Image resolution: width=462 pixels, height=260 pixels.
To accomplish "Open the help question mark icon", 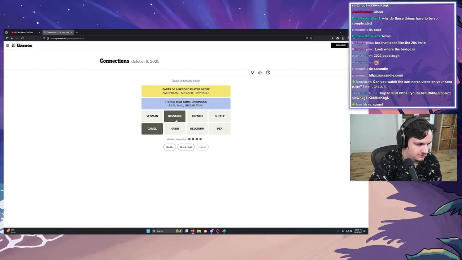I will point(268,73).
